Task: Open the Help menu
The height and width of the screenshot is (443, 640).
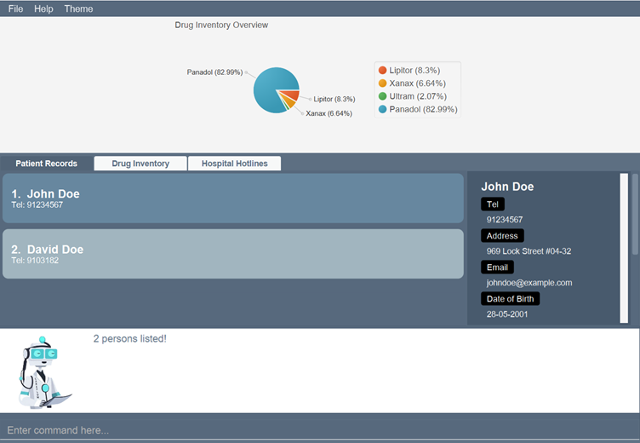Action: pyautogui.click(x=43, y=9)
